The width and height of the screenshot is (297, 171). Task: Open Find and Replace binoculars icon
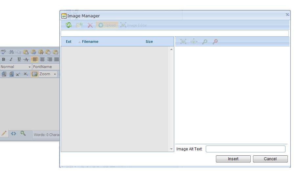pos(11,52)
